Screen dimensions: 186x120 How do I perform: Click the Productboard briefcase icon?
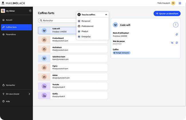[x=44, y=40]
